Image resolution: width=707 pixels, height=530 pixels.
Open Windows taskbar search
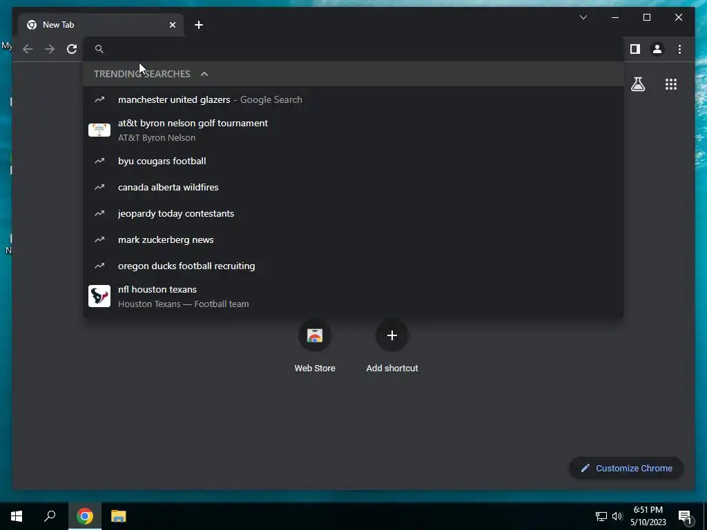[50, 516]
